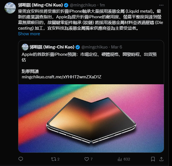Click the @mingchikuo handle on the main tweet
Viewport: 172px width, 166px height.
pyautogui.click(x=83, y=5)
